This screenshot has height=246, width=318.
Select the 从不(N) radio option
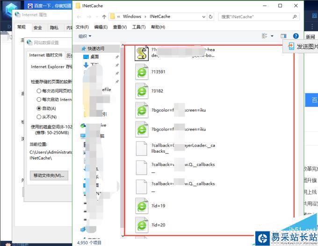[39, 117]
